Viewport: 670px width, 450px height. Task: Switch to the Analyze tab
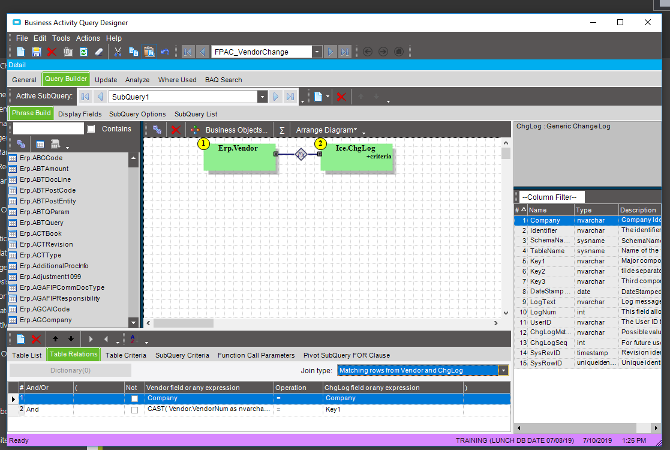pyautogui.click(x=137, y=80)
